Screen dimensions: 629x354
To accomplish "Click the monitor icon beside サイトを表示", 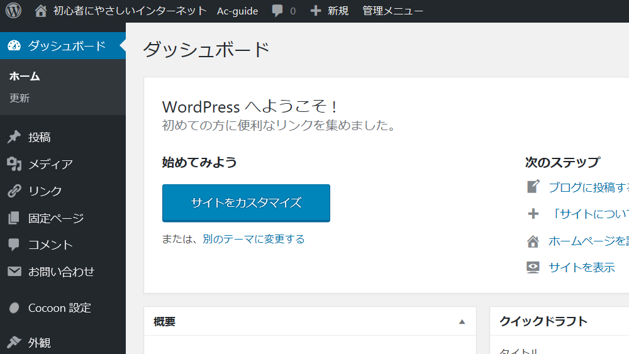I will (x=533, y=267).
